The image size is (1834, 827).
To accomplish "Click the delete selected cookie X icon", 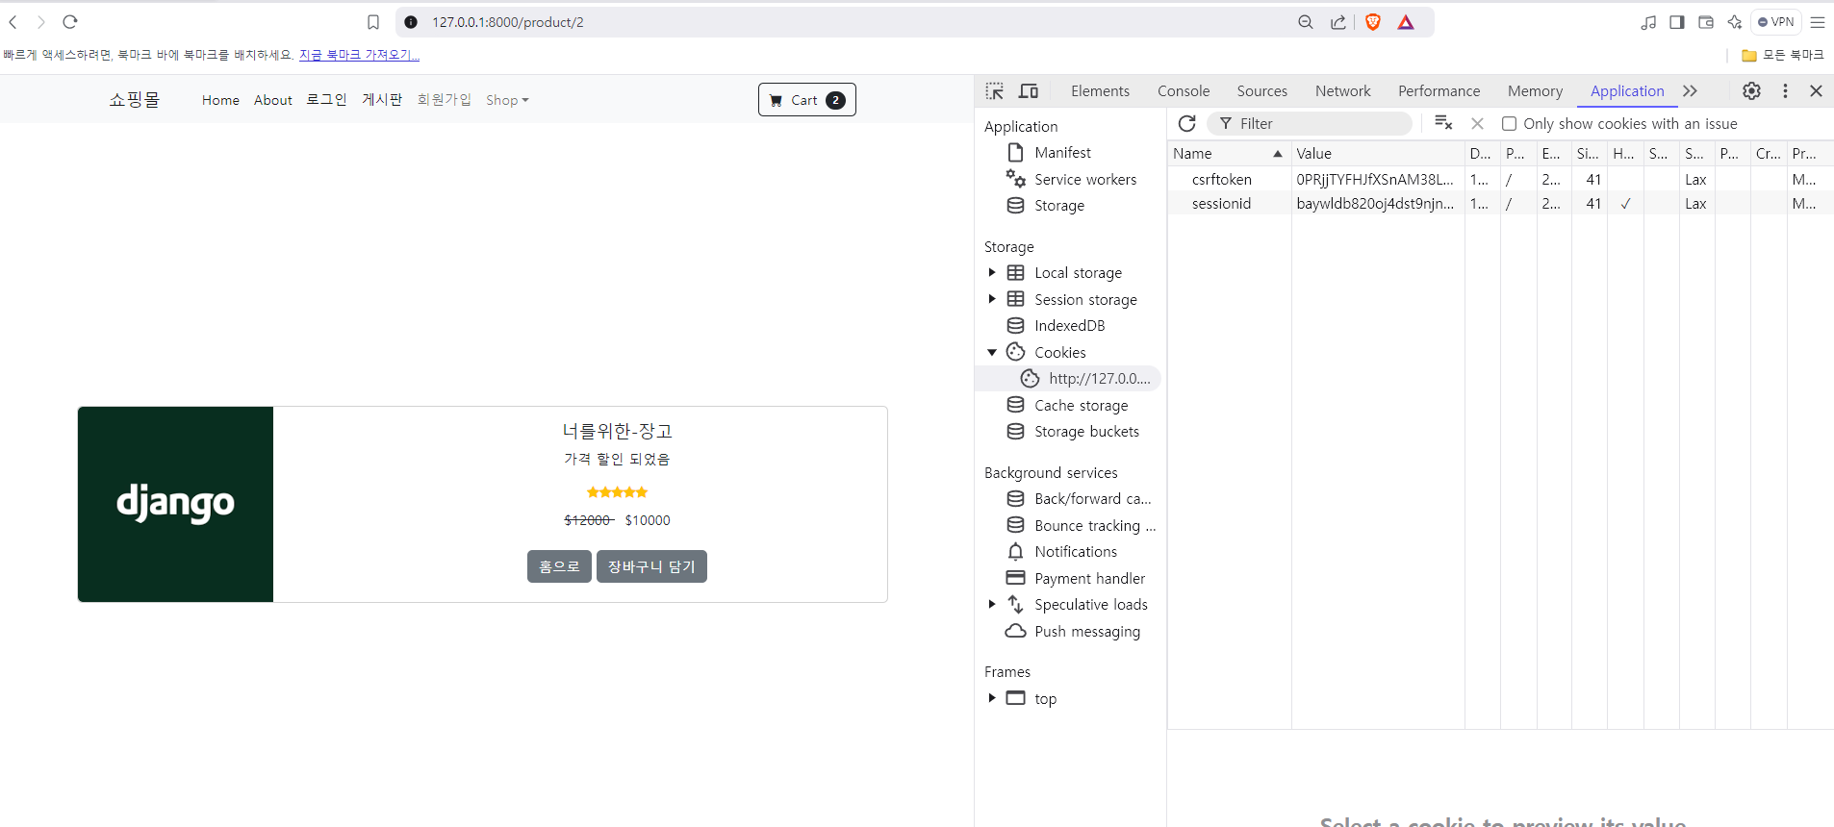I will click(x=1478, y=123).
